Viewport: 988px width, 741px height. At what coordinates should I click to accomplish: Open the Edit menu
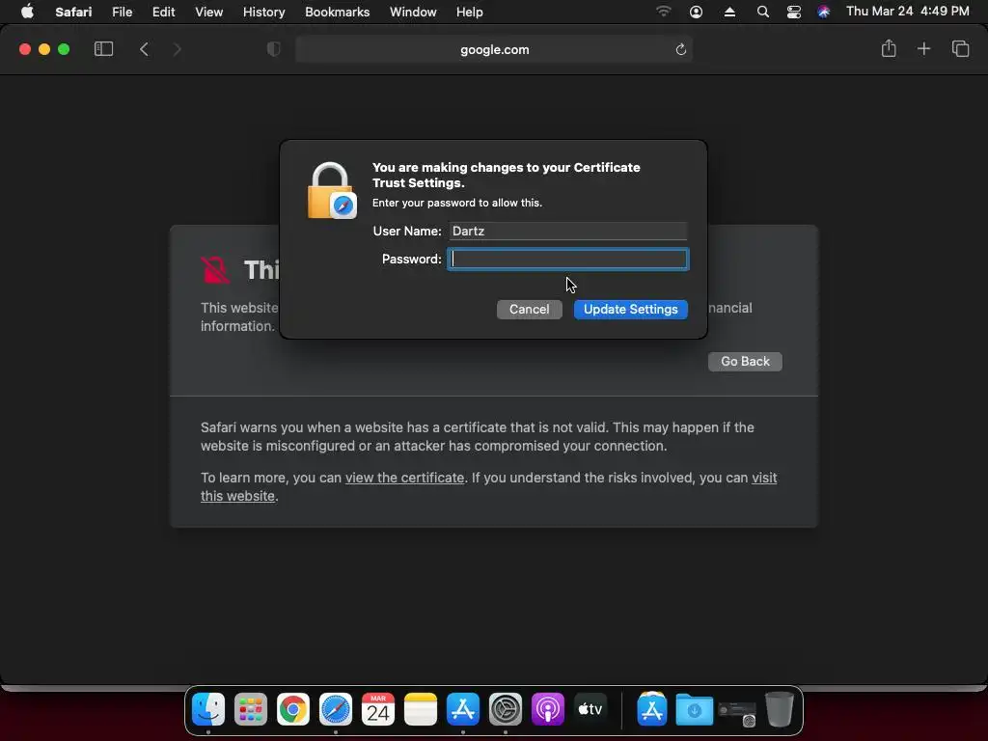coord(163,12)
